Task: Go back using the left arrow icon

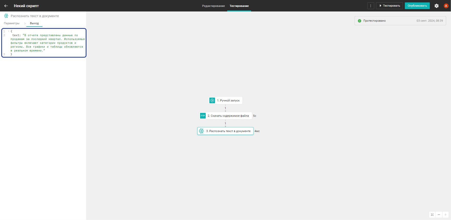Action: click(6, 6)
